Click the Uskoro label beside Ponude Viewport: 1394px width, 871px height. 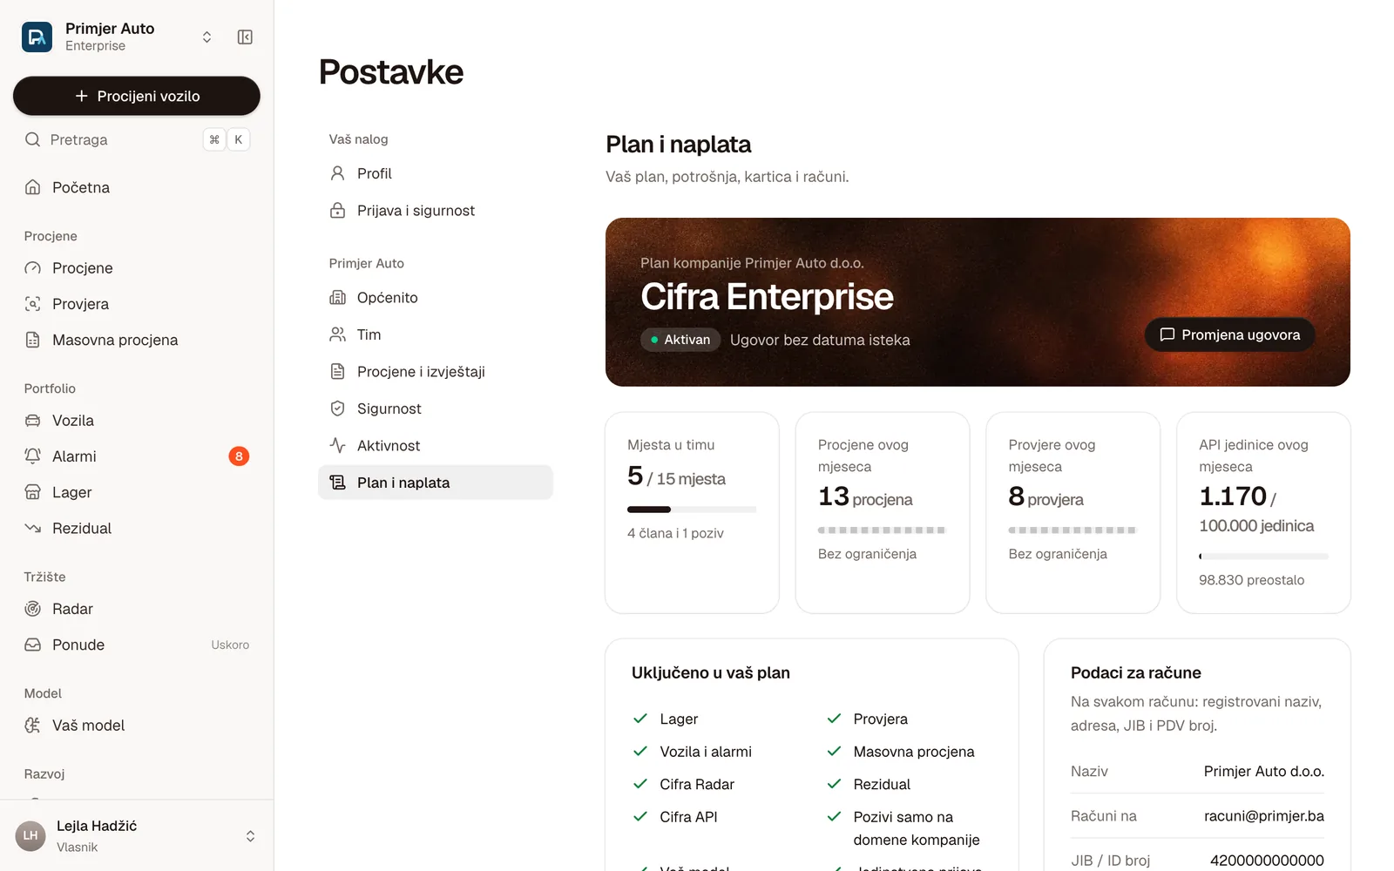230,645
